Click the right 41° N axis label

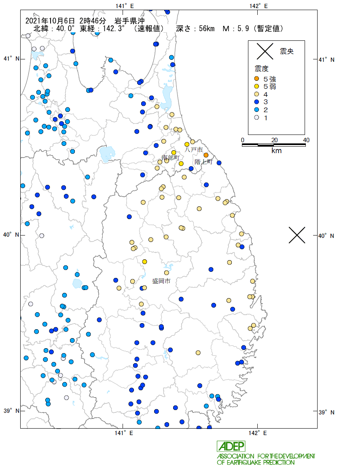coord(326,60)
